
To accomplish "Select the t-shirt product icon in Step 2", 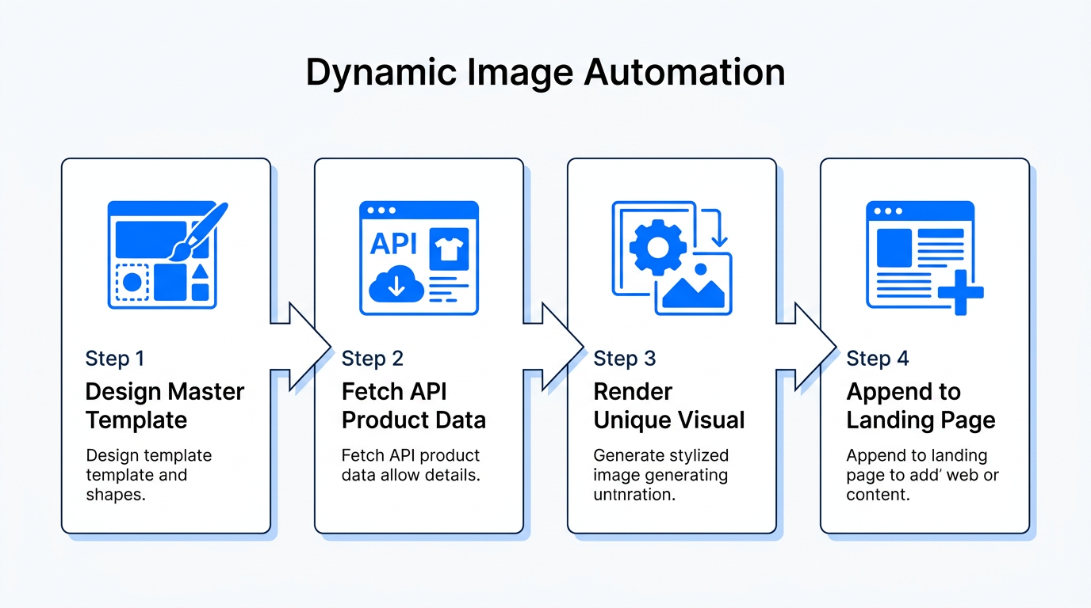I will 448,247.
